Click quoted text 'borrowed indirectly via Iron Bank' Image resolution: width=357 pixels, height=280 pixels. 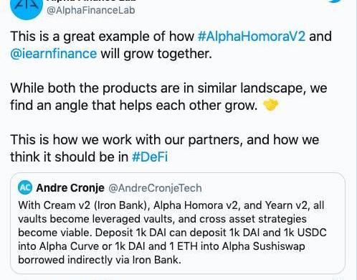pos(100,260)
